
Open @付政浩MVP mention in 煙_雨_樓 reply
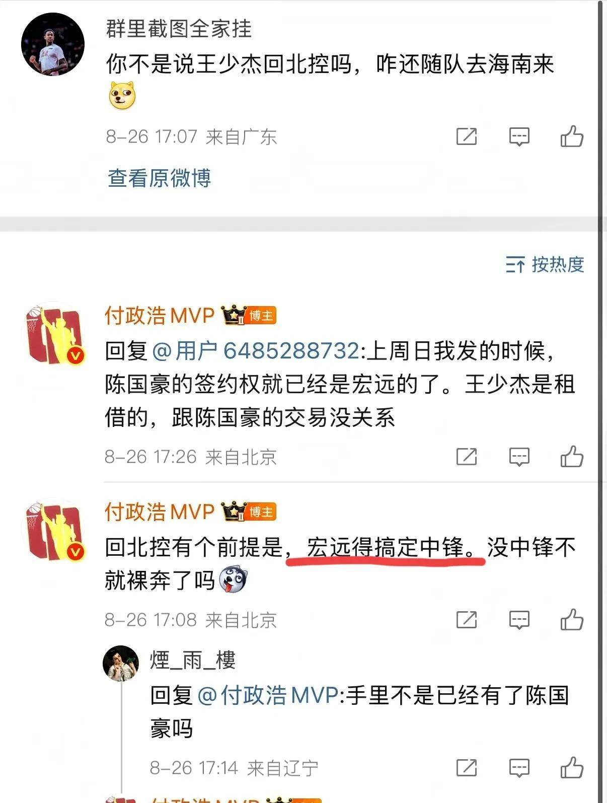[267, 695]
